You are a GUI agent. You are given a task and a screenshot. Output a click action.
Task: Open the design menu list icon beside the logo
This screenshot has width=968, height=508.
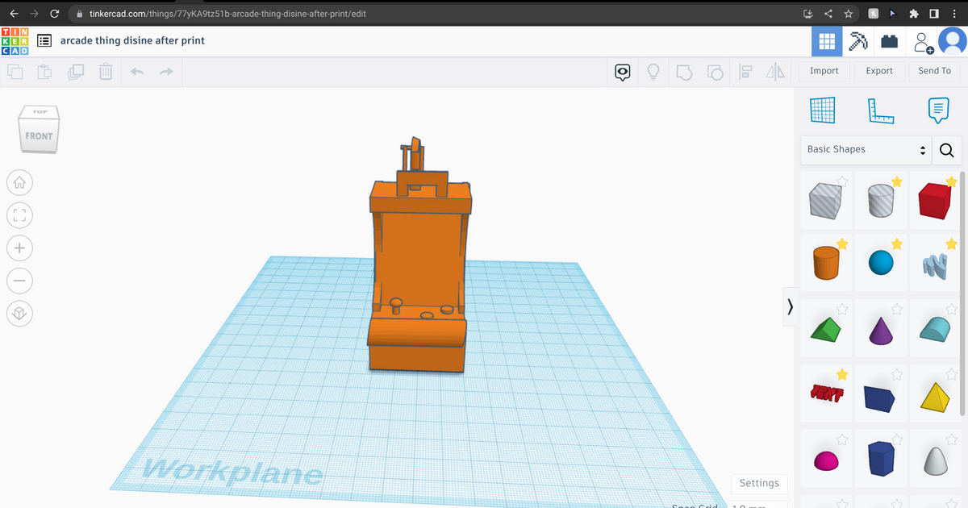44,40
